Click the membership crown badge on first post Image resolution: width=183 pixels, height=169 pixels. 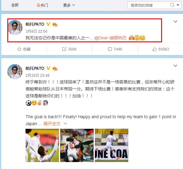(55, 24)
